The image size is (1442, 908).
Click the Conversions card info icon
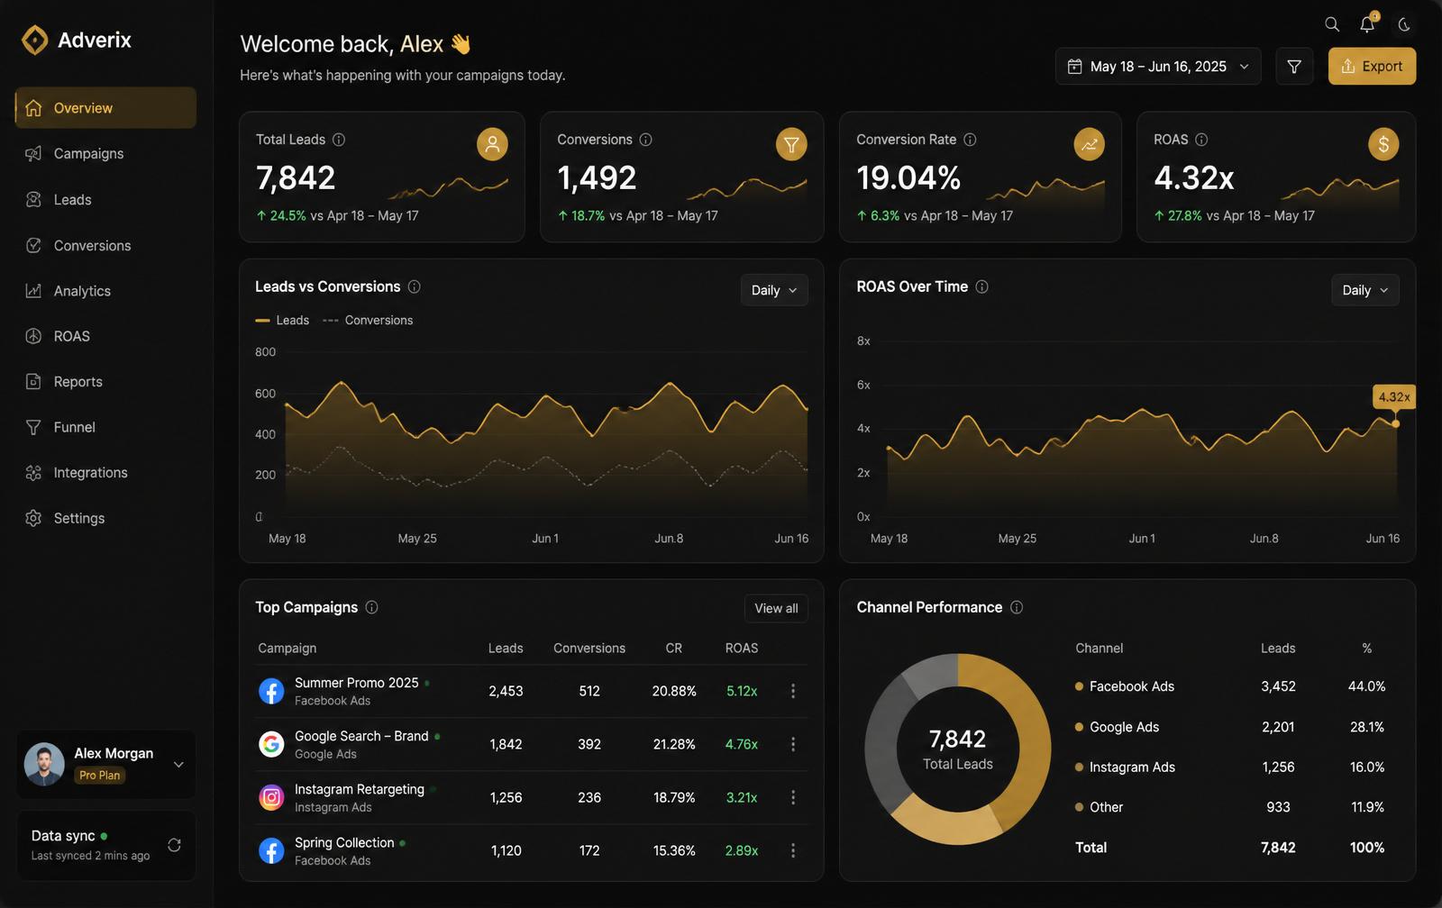[645, 140]
